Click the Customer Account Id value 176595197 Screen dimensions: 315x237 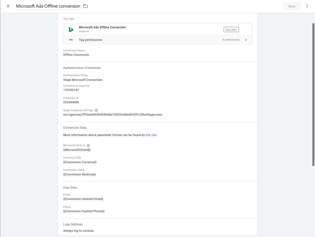pyautogui.click(x=71, y=90)
